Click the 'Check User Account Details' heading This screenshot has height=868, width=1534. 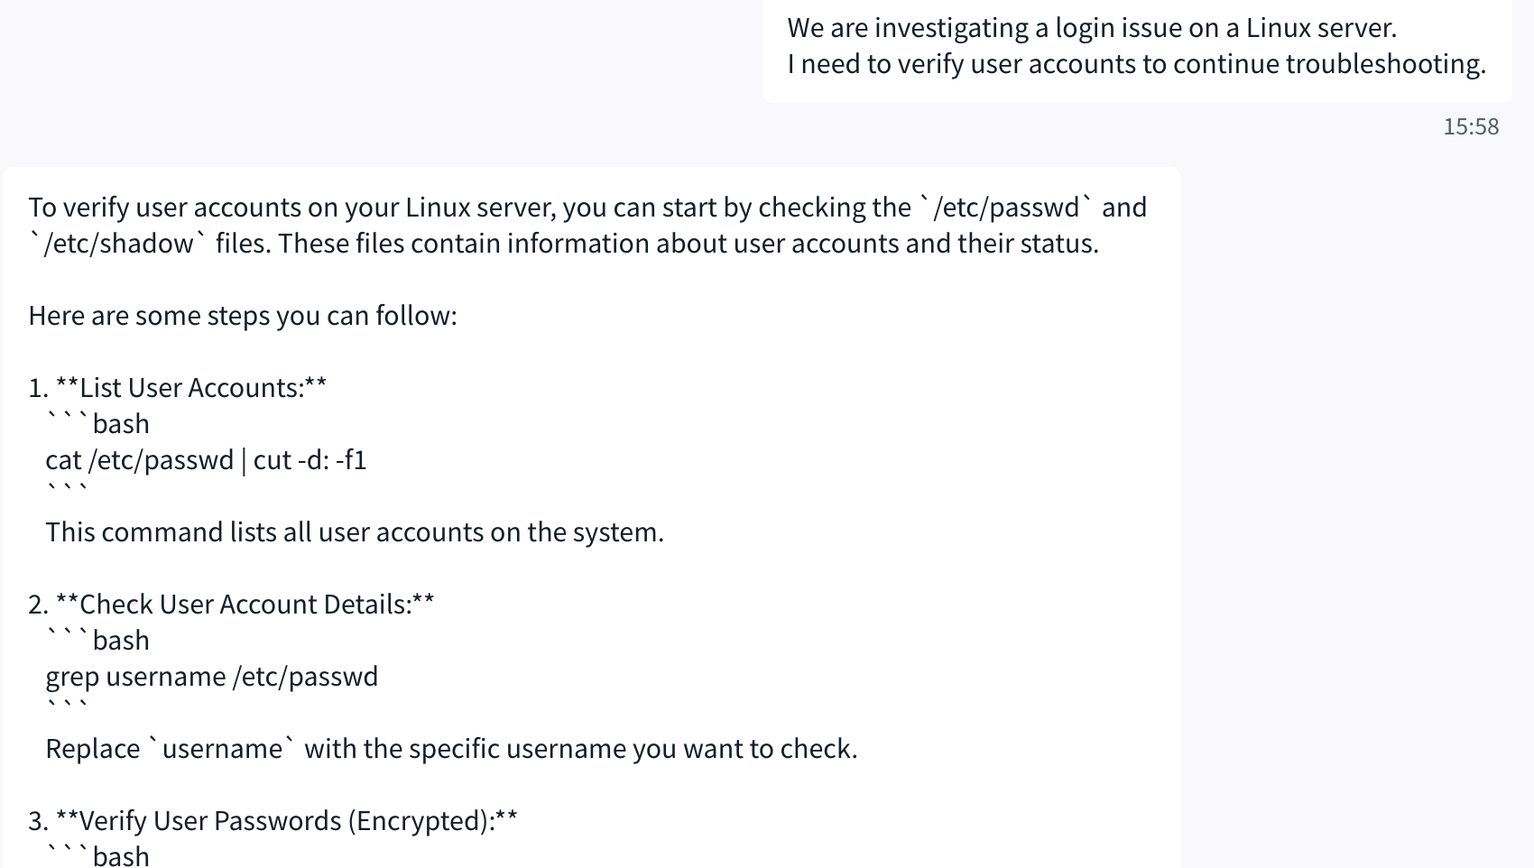(245, 605)
